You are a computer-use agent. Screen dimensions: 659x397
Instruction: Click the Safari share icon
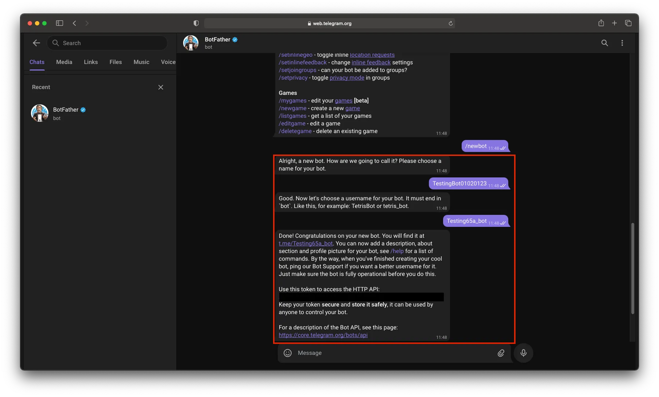pos(601,23)
